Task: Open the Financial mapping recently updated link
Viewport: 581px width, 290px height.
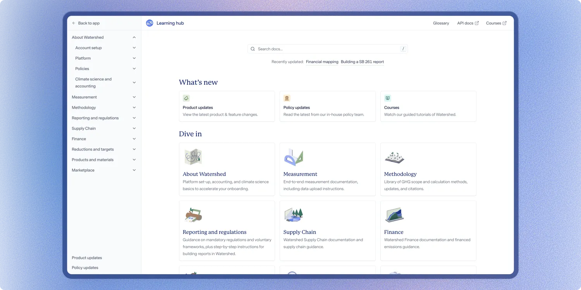Action: coord(322,61)
